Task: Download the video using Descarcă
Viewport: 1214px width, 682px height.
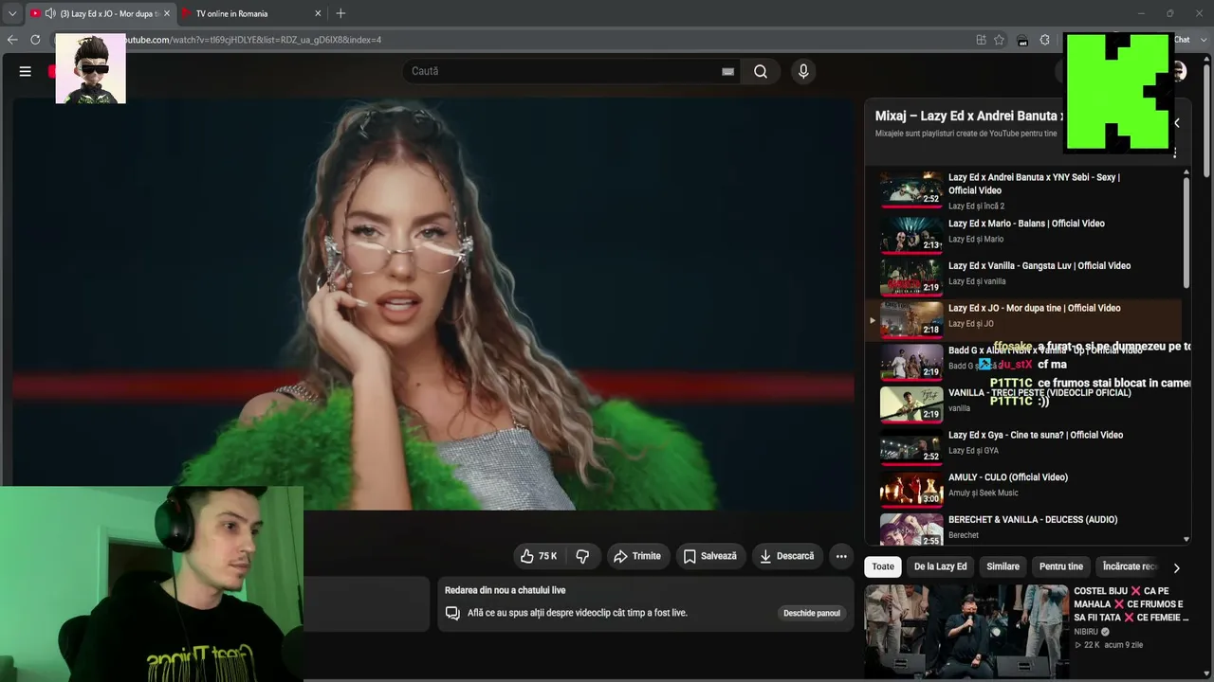Action: click(787, 556)
